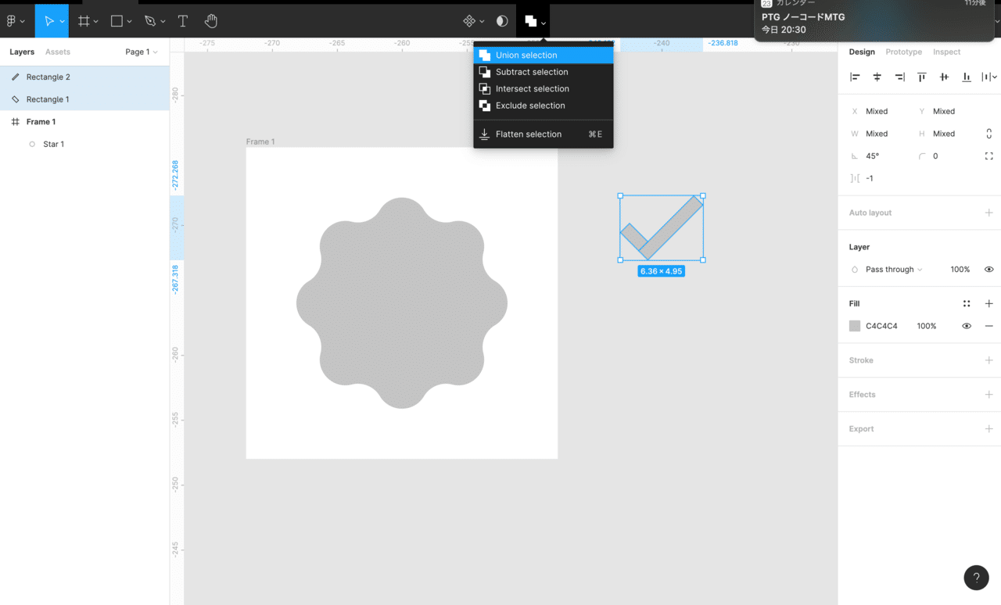Toggle constrain proportions link icon
The image size is (1001, 605).
coord(988,134)
